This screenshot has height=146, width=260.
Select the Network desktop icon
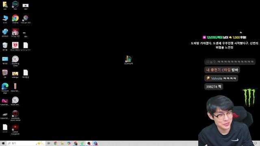click(x=5, y=33)
